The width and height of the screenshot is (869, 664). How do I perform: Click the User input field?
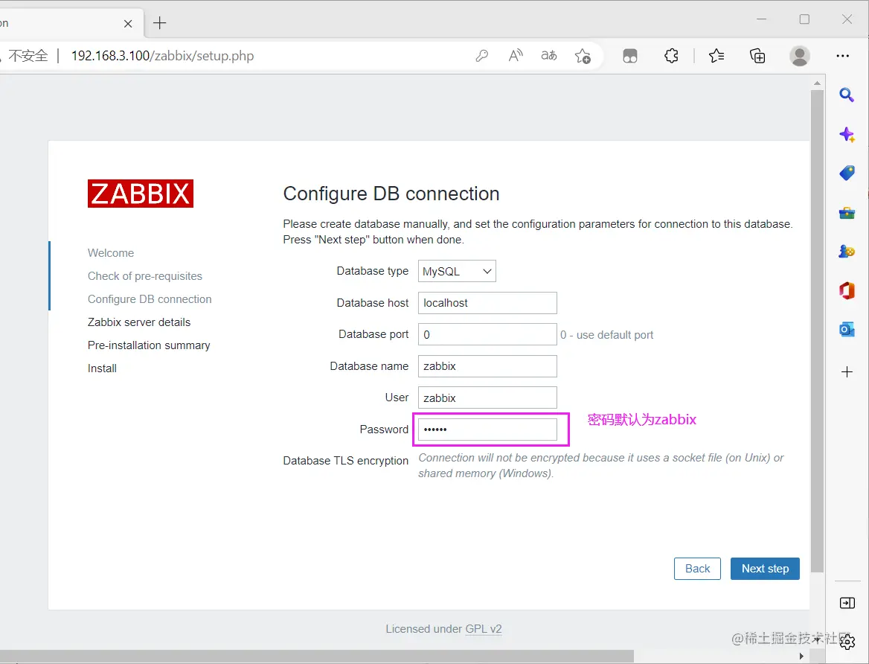[x=487, y=398]
